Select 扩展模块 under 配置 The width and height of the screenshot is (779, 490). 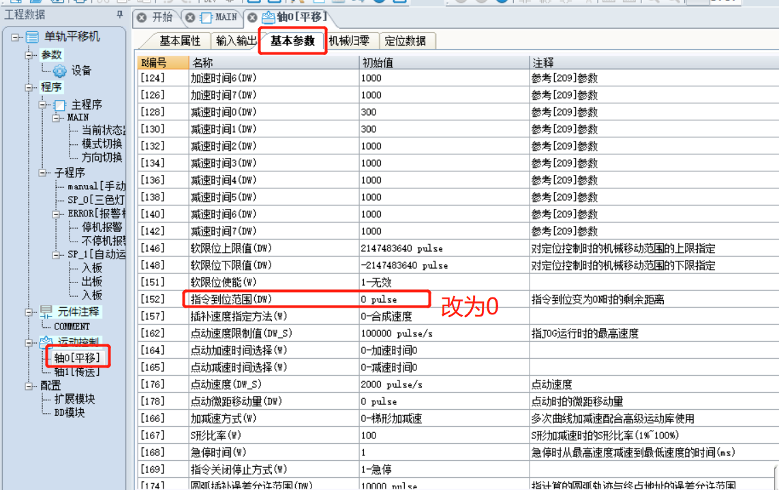point(74,399)
